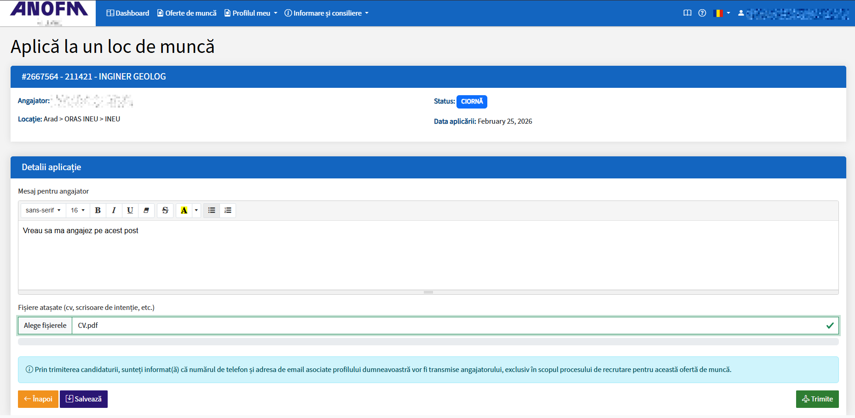Image resolution: width=855 pixels, height=418 pixels.
Task: Underline the text in the message editor
Action: coord(130,210)
